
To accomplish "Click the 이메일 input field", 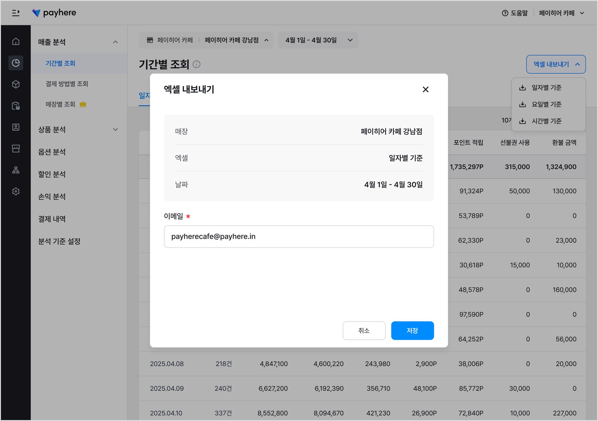I will coord(299,236).
